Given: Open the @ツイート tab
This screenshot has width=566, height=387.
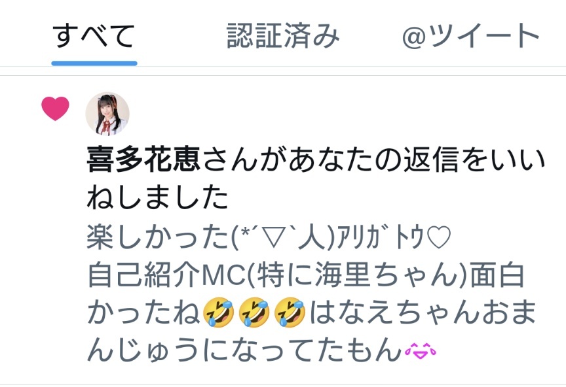Looking at the screenshot, I should tap(470, 36).
